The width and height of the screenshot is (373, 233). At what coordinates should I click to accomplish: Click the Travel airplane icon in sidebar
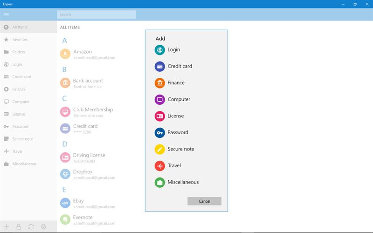click(6, 151)
